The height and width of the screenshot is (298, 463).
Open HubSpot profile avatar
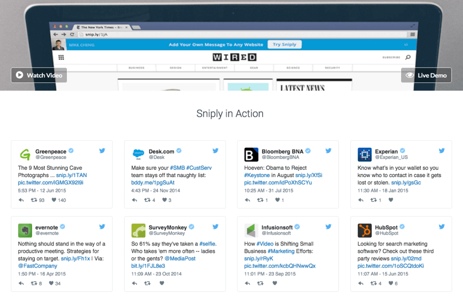(x=365, y=231)
